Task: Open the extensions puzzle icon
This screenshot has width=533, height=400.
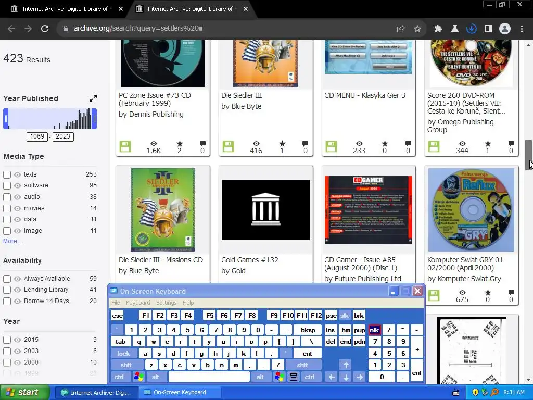Action: pyautogui.click(x=438, y=29)
